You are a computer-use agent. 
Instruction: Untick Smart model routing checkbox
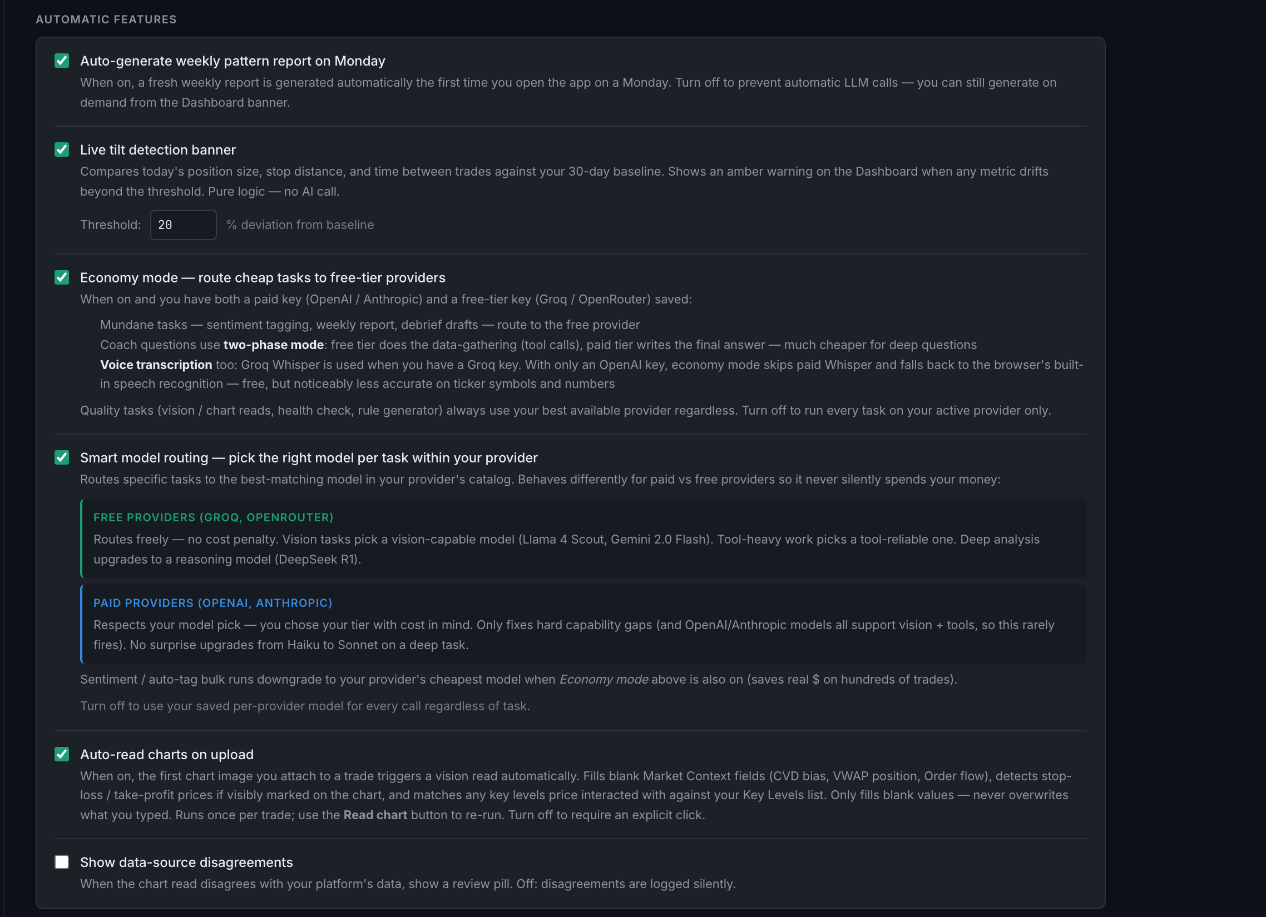click(x=62, y=457)
